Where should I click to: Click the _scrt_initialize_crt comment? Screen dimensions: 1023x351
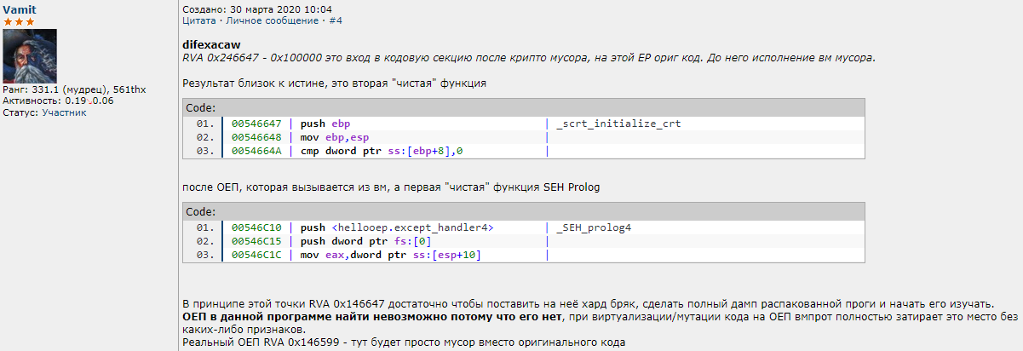point(618,124)
